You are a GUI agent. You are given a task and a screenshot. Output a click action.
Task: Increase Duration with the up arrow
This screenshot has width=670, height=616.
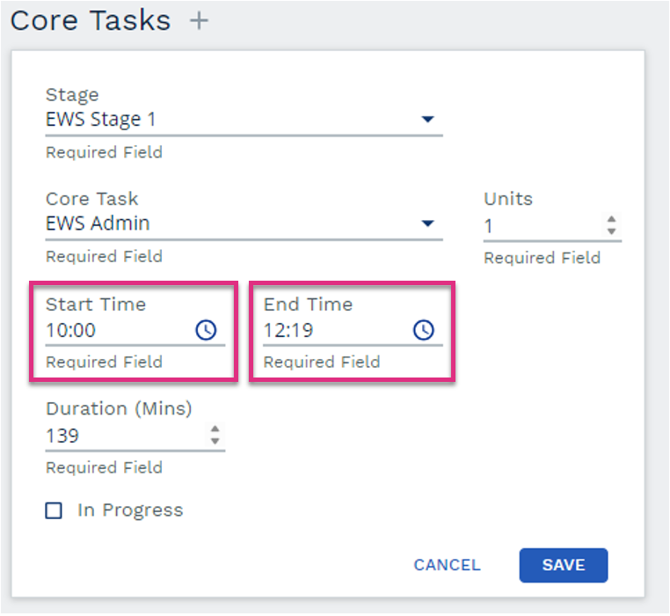215,429
